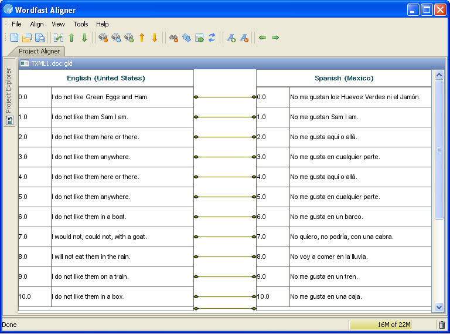The image size is (450, 334).
Task: Click the green down arrow icon
Action: (84, 38)
